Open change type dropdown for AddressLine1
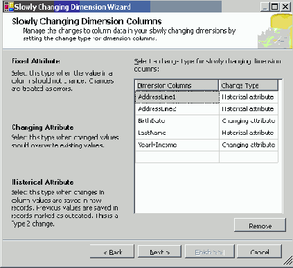 (249, 97)
